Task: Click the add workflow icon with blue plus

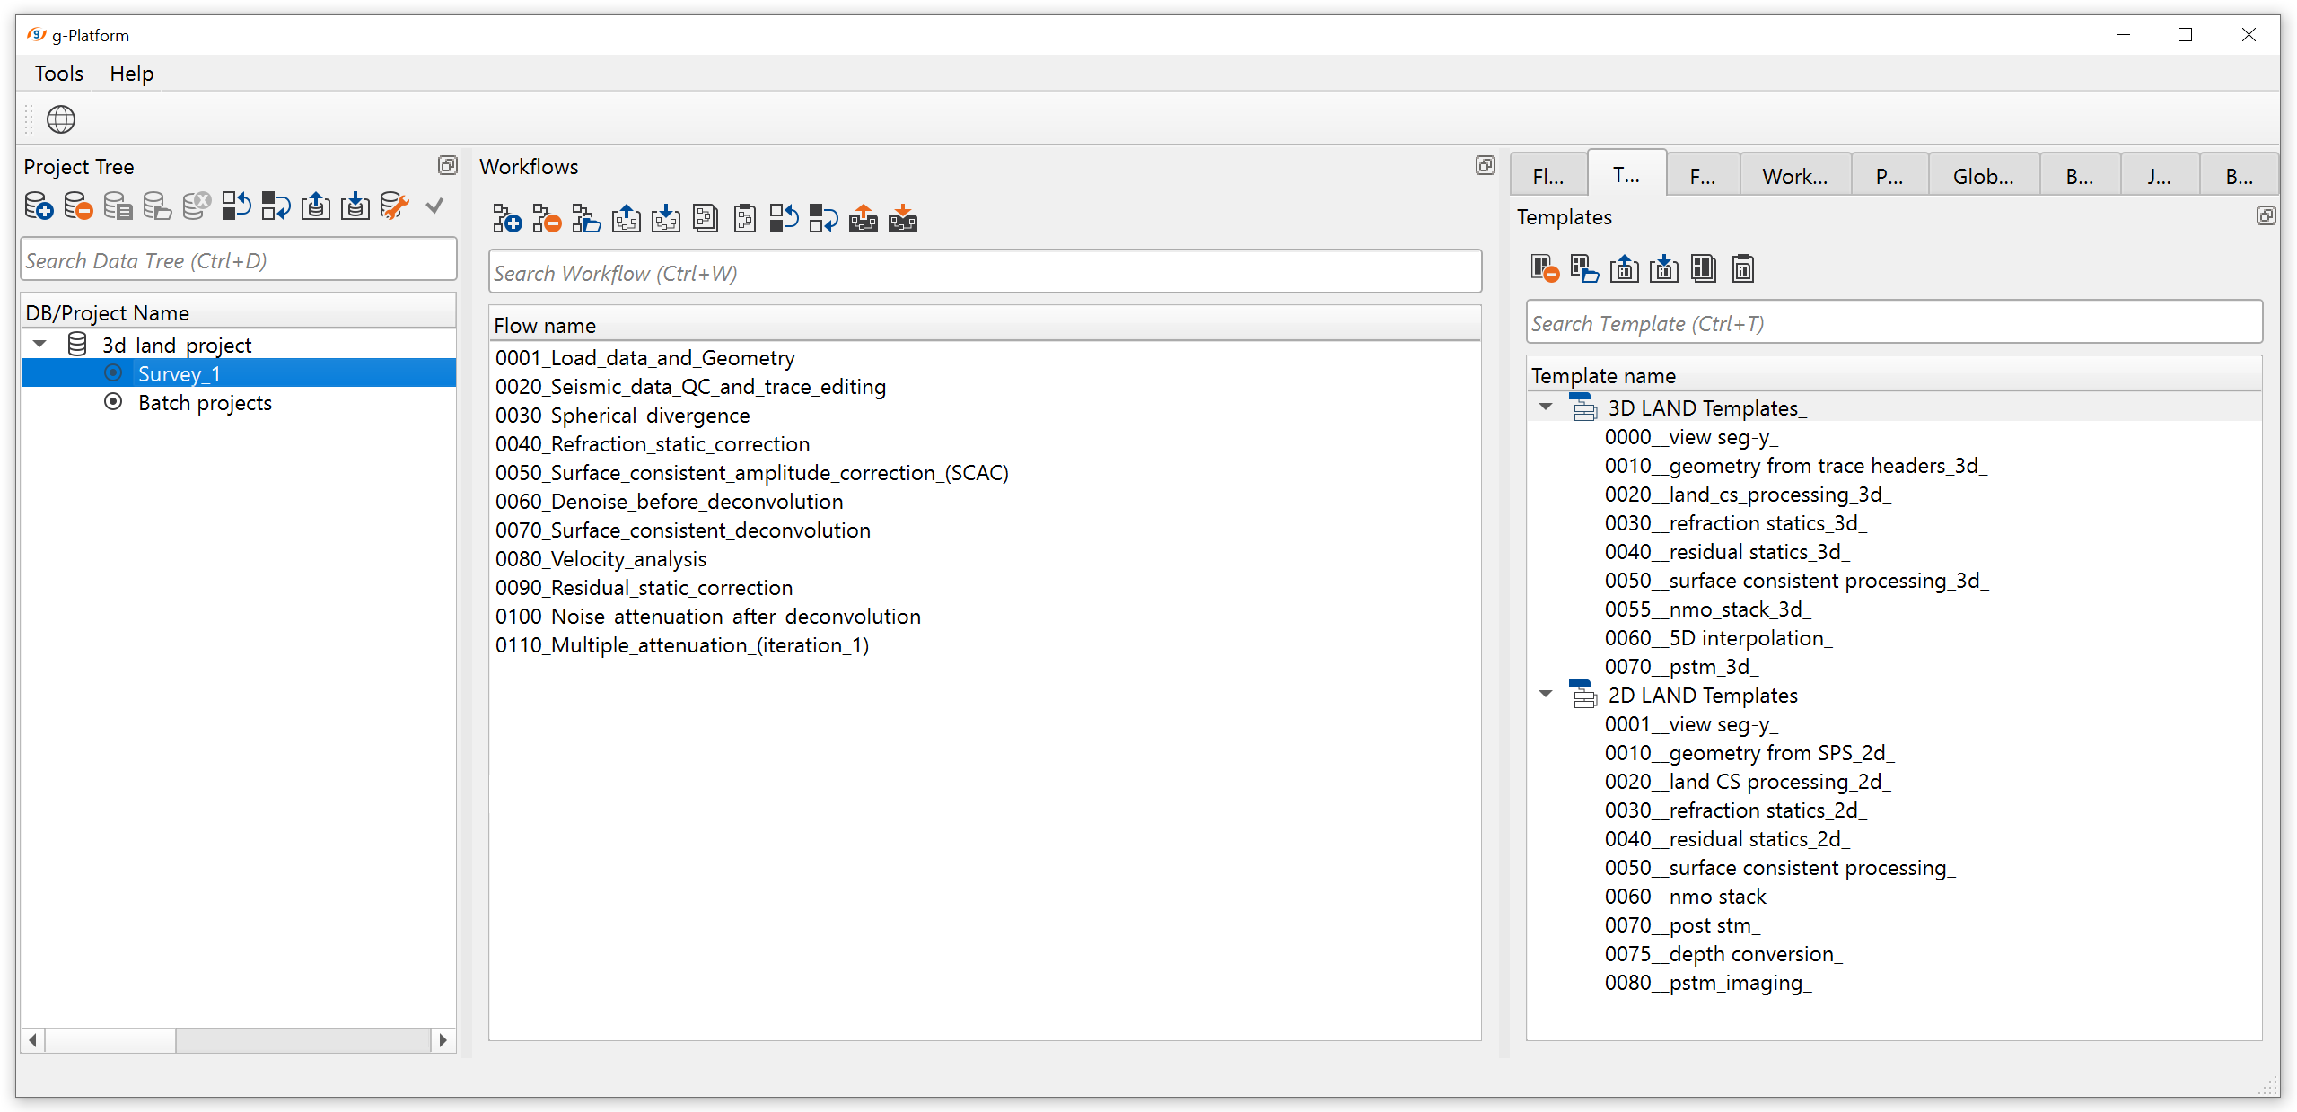Action: 507,219
